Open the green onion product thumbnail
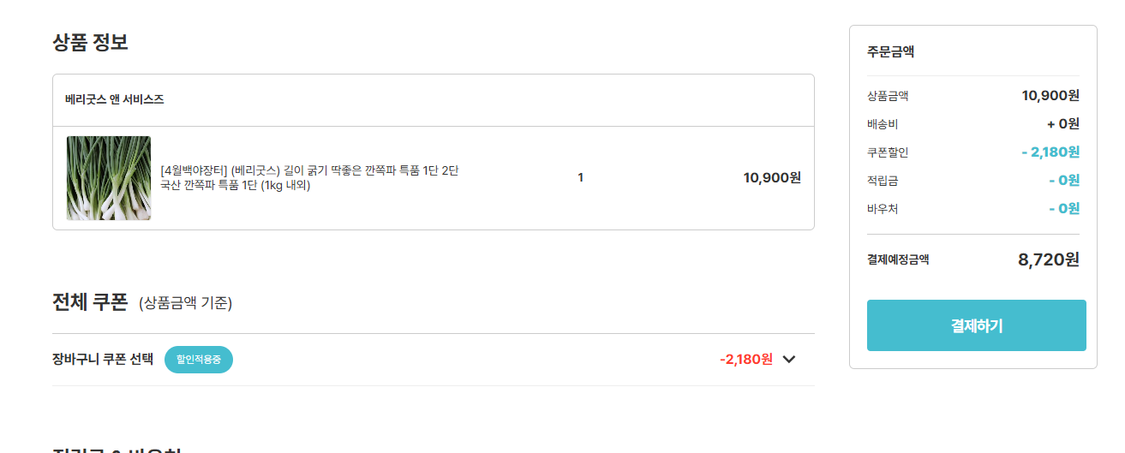Screen dimensions: 1125x453 click(109, 178)
